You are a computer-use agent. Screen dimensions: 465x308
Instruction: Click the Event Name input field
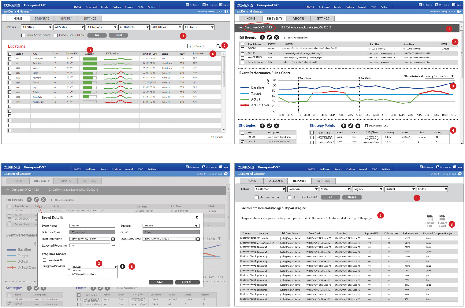click(x=92, y=226)
